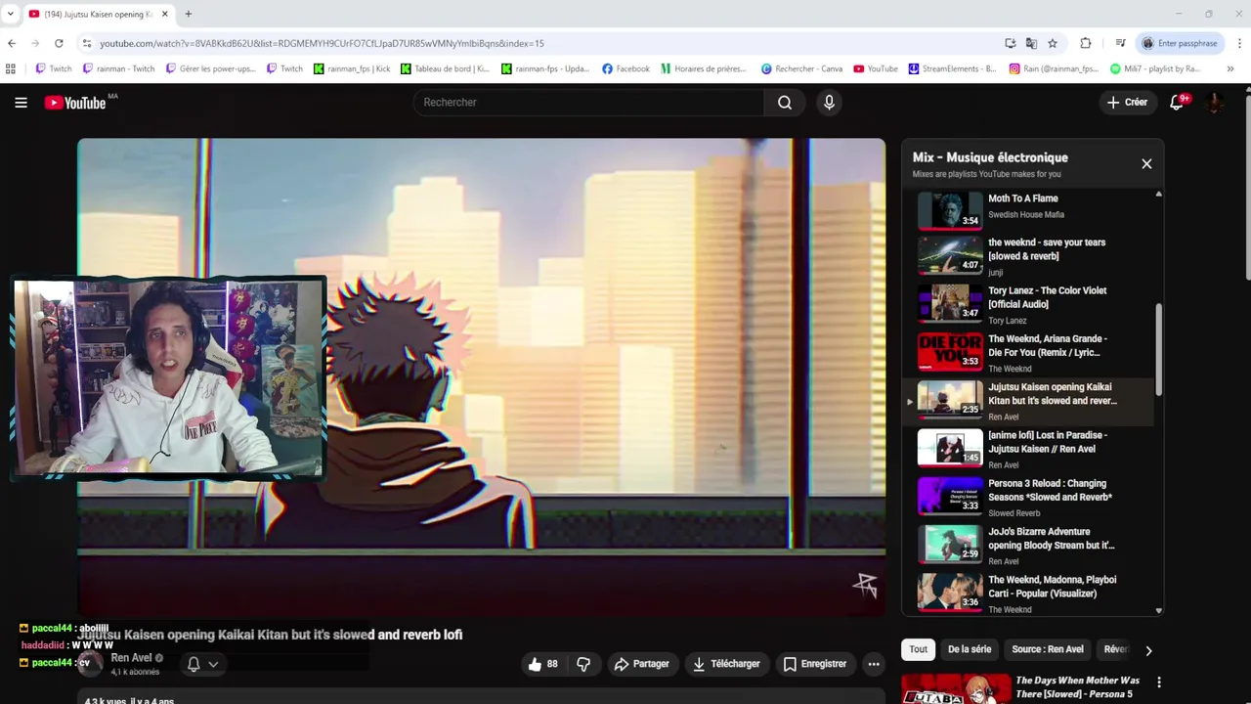The image size is (1251, 704).
Task: Go to YouTube home via logo
Action: point(75,103)
